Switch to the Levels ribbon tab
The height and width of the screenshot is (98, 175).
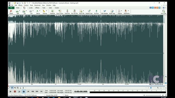(31, 8)
